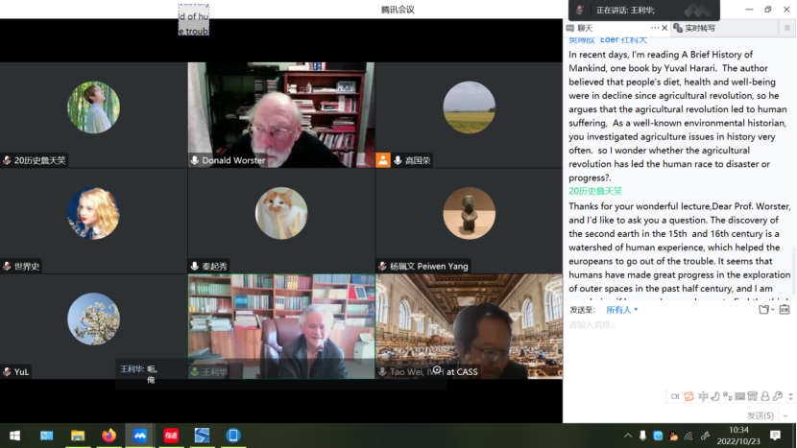The width and height of the screenshot is (797, 448).
Task: Launch Firefox from the taskbar
Action: tap(109, 436)
